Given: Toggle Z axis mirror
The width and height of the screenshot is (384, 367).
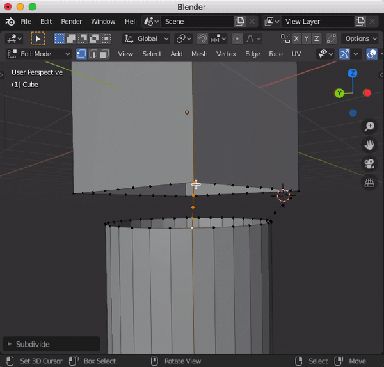Looking at the screenshot, I should pyautogui.click(x=316, y=38).
